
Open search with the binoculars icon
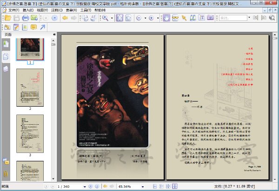click(x=193, y=18)
